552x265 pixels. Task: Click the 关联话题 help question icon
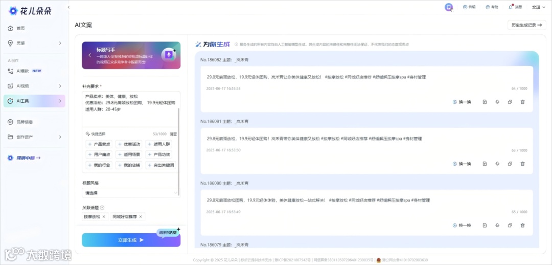pos(102,208)
